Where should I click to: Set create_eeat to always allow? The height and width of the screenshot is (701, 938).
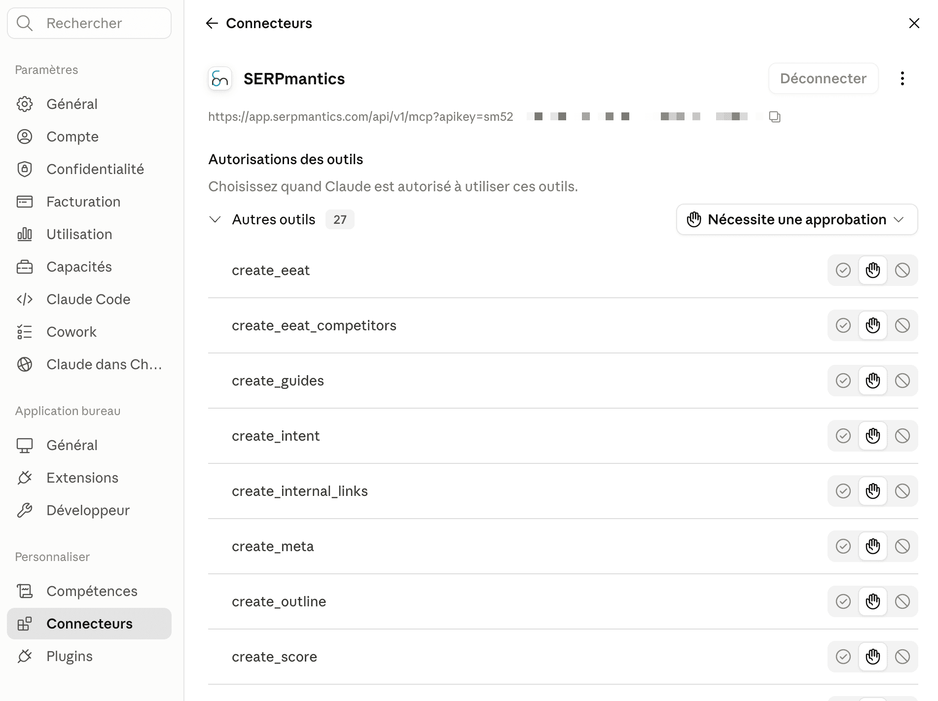843,270
